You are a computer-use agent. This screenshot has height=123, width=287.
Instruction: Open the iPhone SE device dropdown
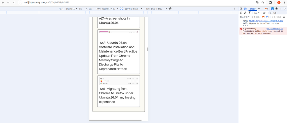(71, 9)
